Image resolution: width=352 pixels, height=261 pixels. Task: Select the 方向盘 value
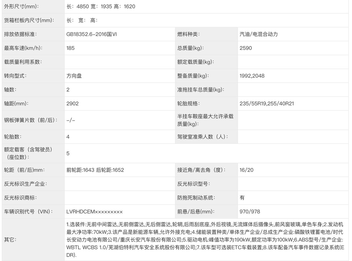74,76
